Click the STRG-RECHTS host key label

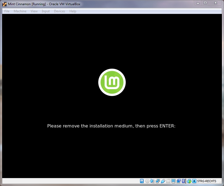click(207, 181)
